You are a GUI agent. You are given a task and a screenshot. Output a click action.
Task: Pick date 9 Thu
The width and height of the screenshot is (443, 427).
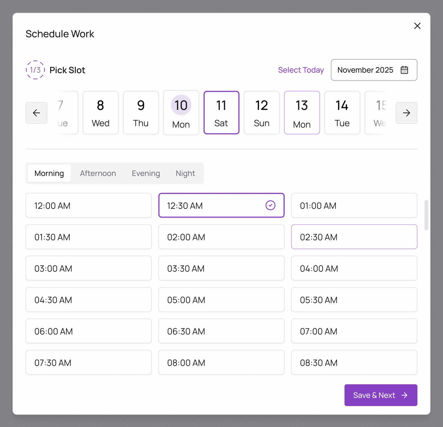coord(141,113)
